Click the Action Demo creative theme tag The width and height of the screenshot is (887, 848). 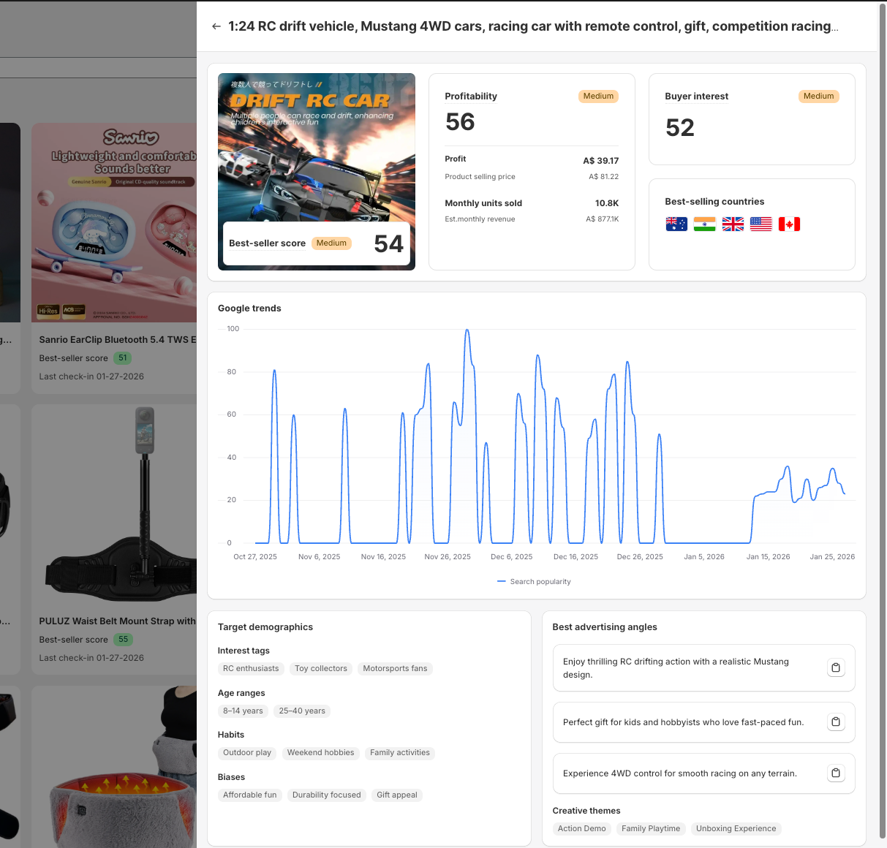click(x=581, y=829)
